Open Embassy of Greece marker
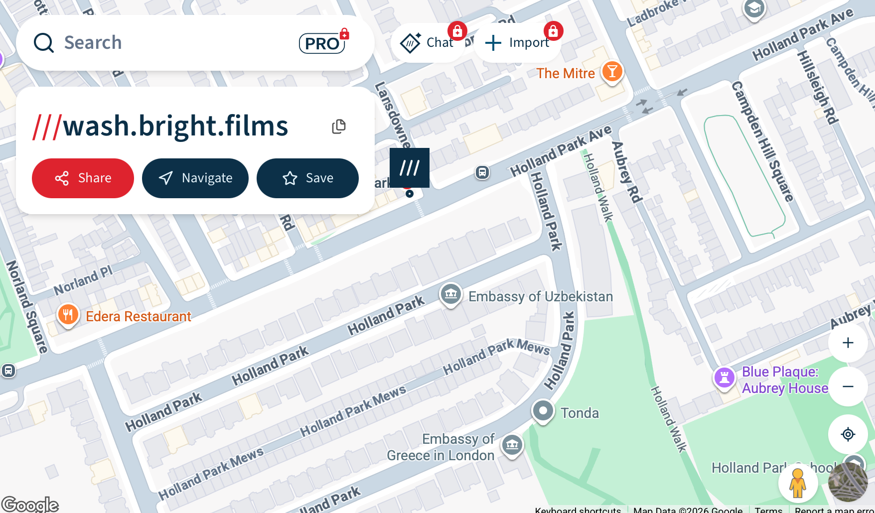The image size is (875, 513). coord(512,445)
